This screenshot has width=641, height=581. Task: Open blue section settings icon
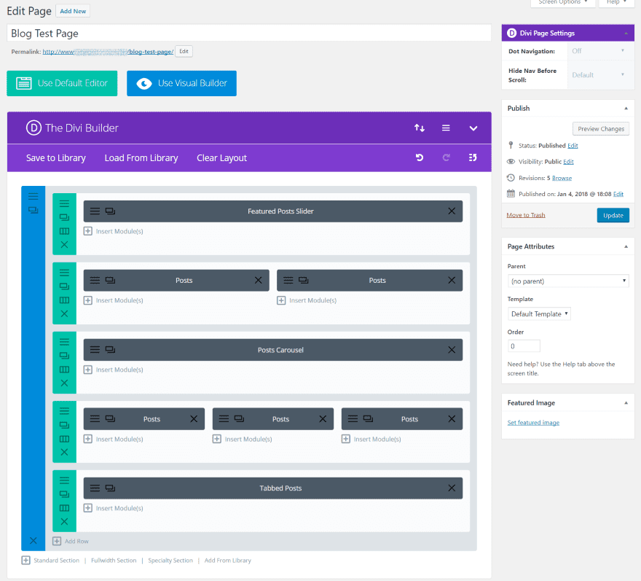click(x=33, y=196)
